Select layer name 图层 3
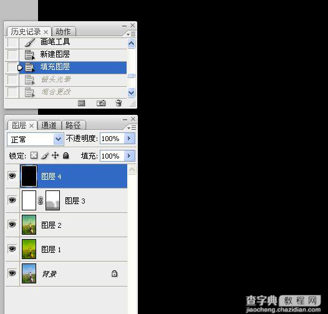This screenshot has width=328, height=314. pos(75,201)
